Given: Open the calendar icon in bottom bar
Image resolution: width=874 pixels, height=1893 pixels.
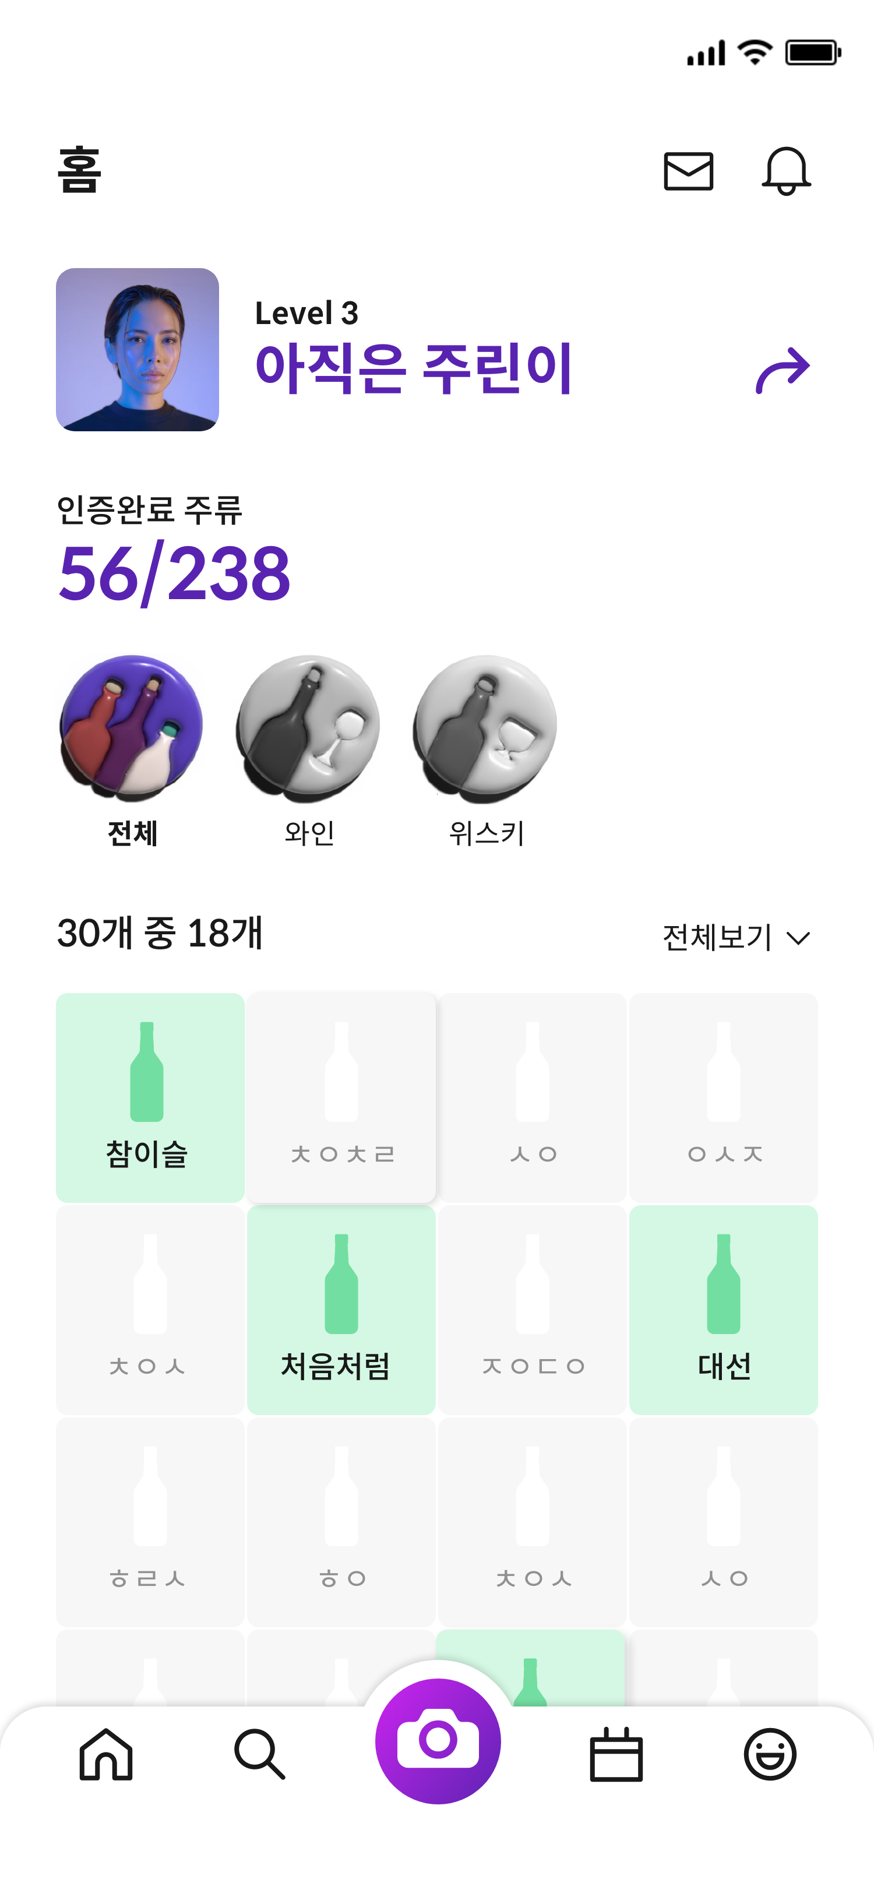Looking at the screenshot, I should pyautogui.click(x=616, y=1754).
